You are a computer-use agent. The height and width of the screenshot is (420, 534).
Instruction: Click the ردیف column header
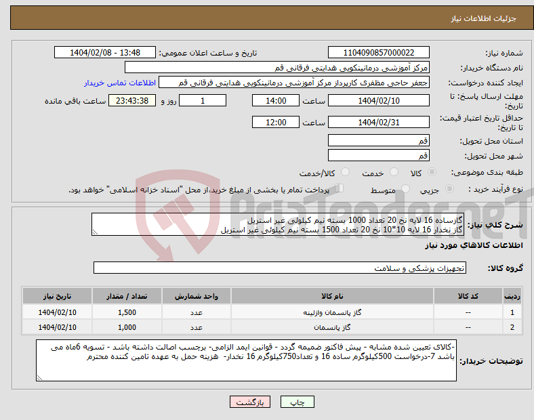512,296
